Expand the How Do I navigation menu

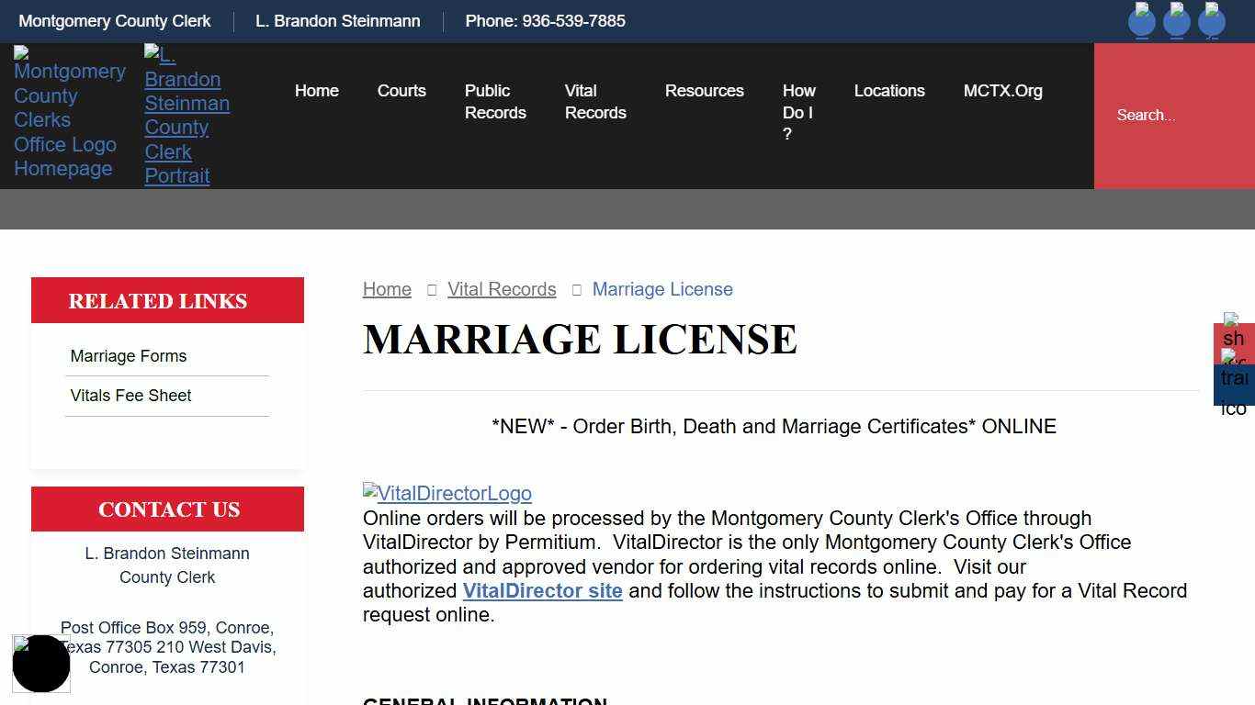pos(798,112)
